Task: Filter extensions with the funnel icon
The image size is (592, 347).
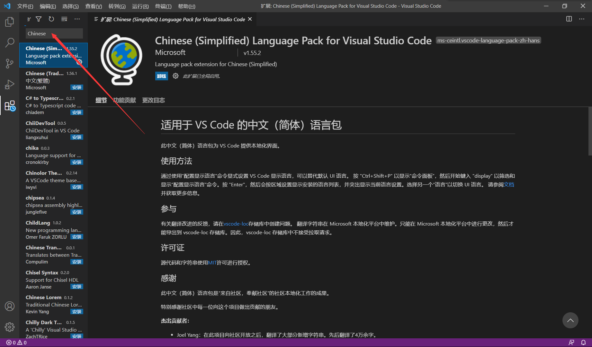Action: [x=39, y=19]
